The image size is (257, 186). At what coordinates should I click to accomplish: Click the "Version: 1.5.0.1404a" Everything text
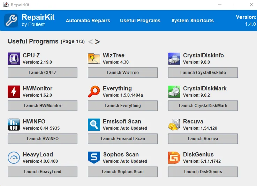(x=123, y=95)
